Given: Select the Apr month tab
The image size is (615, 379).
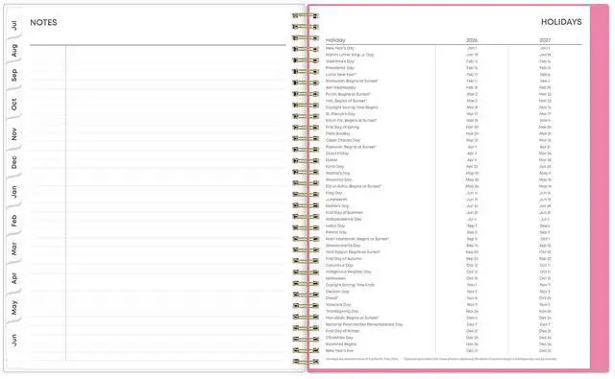Looking at the screenshot, I should click(14, 278).
